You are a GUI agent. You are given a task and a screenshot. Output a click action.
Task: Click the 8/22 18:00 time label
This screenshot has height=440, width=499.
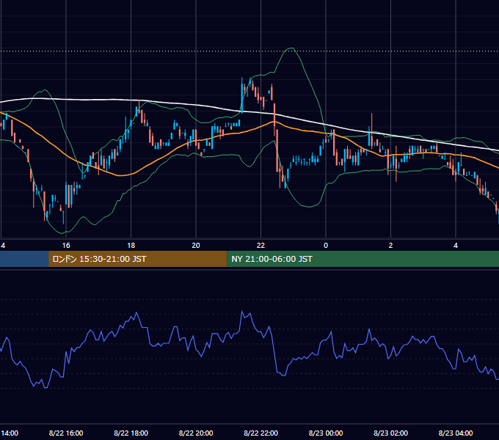click(131, 433)
